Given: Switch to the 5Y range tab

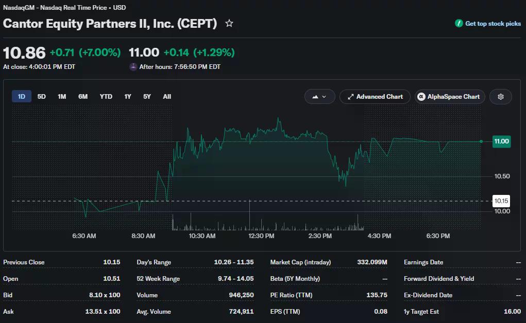Looking at the screenshot, I should [147, 97].
